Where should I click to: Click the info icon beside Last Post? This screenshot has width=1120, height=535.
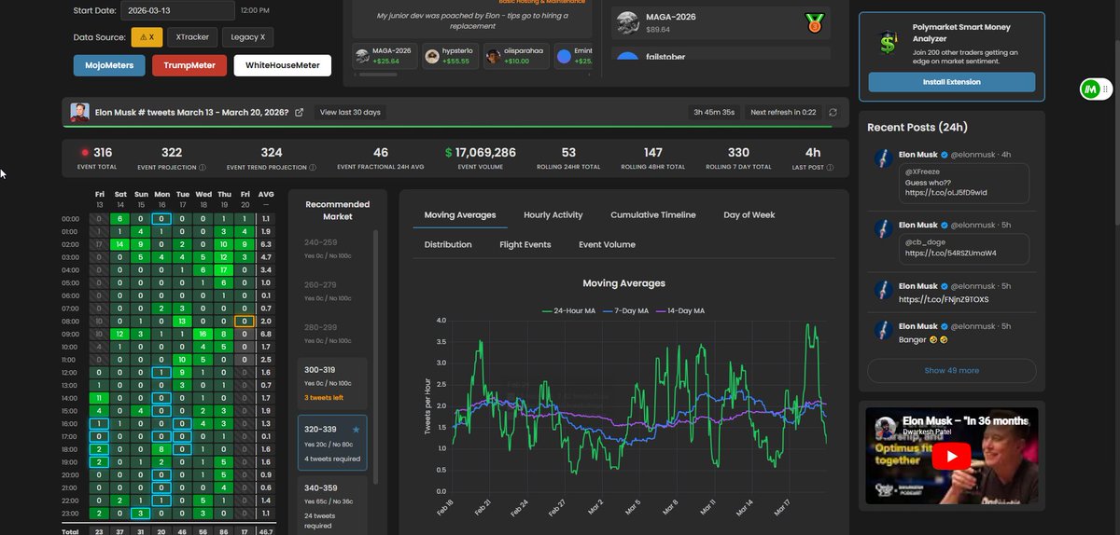click(x=829, y=168)
